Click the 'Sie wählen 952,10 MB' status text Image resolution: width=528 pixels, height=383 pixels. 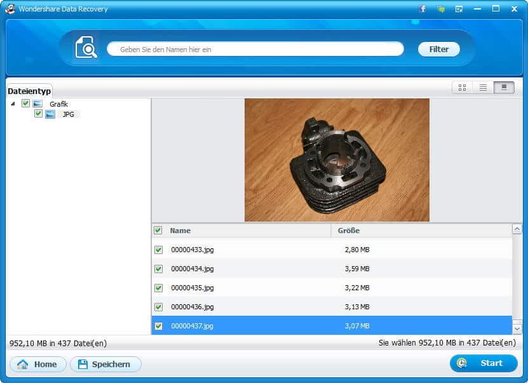(x=447, y=343)
